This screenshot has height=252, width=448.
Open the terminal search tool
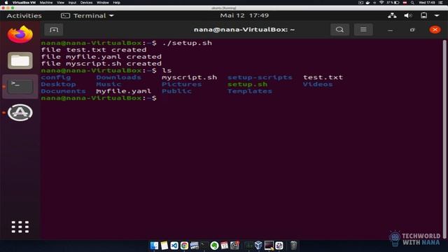[x=339, y=29]
